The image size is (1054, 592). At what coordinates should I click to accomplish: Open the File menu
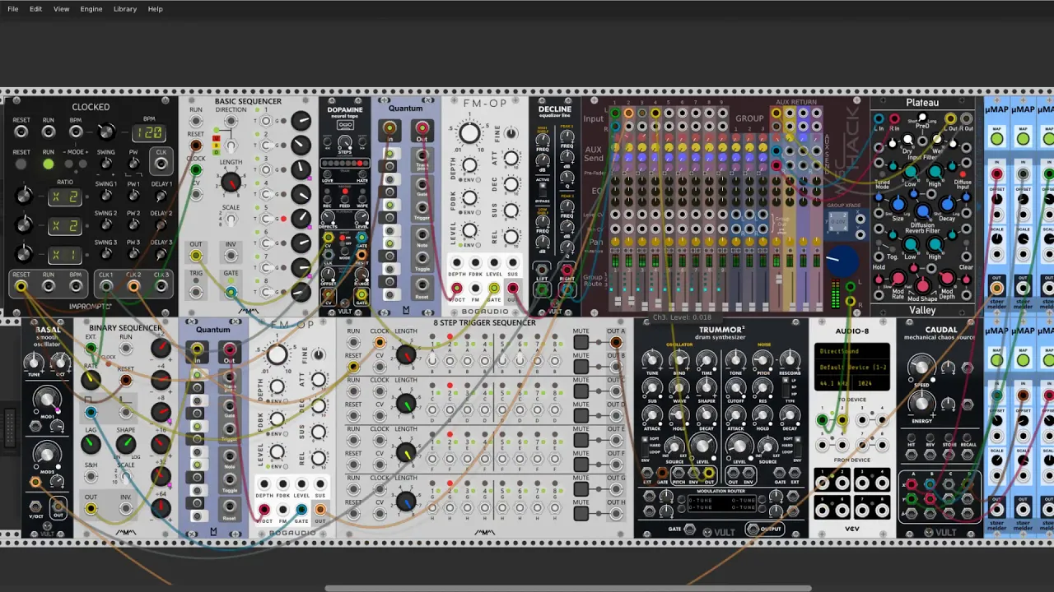[x=12, y=9]
